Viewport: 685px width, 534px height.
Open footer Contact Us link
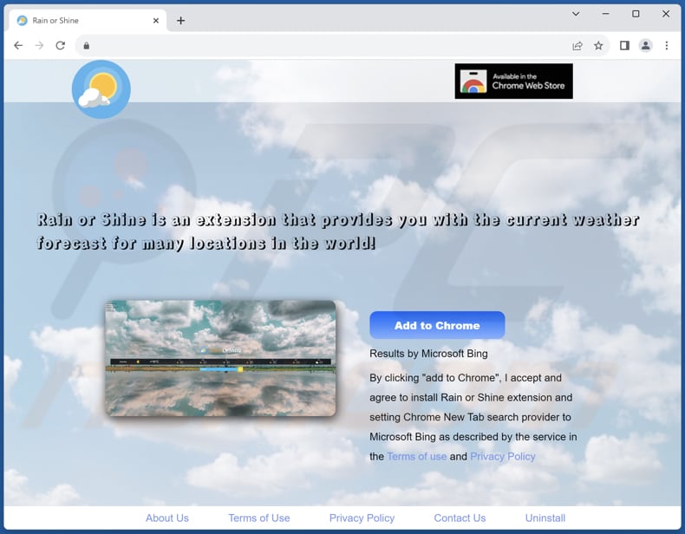pyautogui.click(x=460, y=518)
